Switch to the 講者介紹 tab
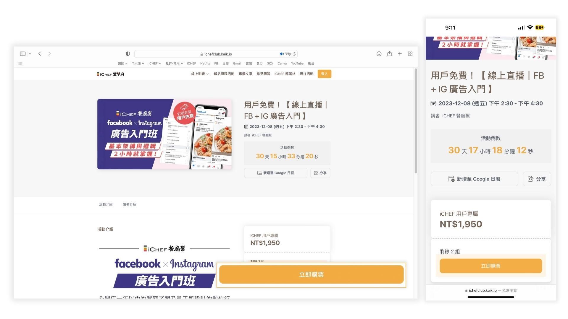This screenshot has height=319, width=568. (129, 204)
